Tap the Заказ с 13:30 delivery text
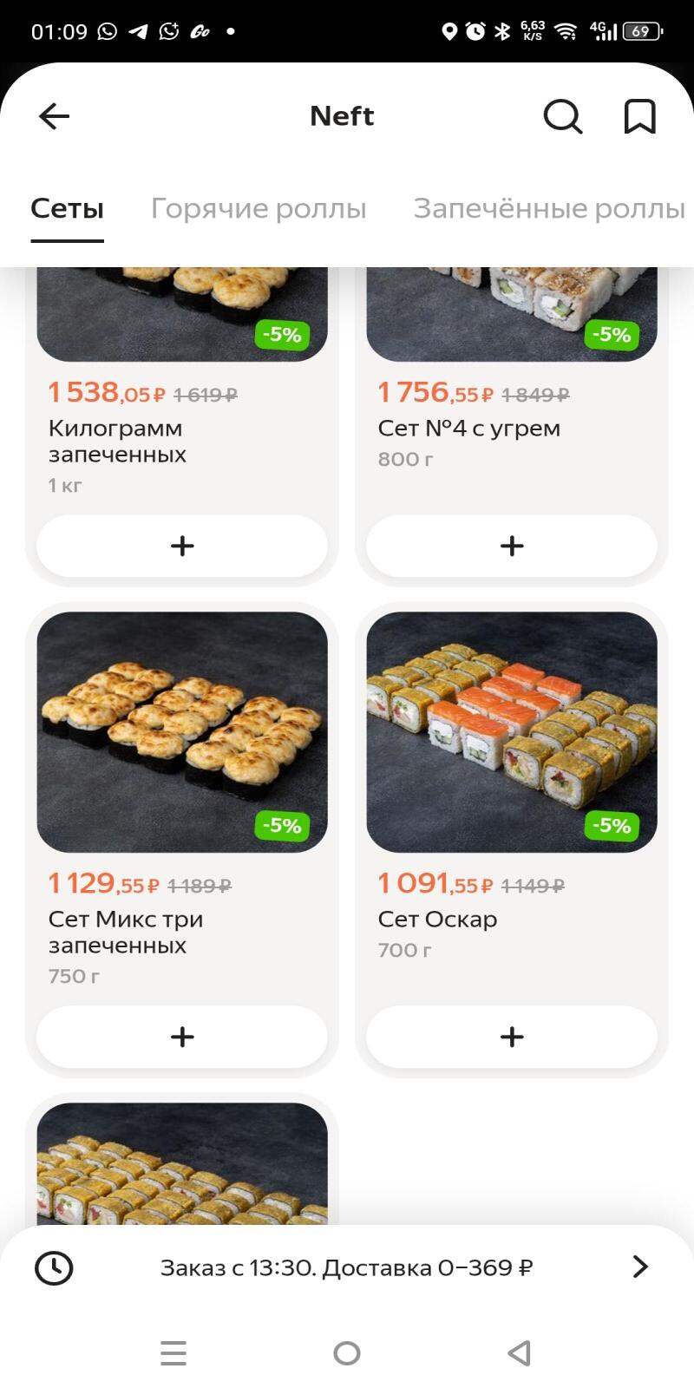 tap(346, 1268)
